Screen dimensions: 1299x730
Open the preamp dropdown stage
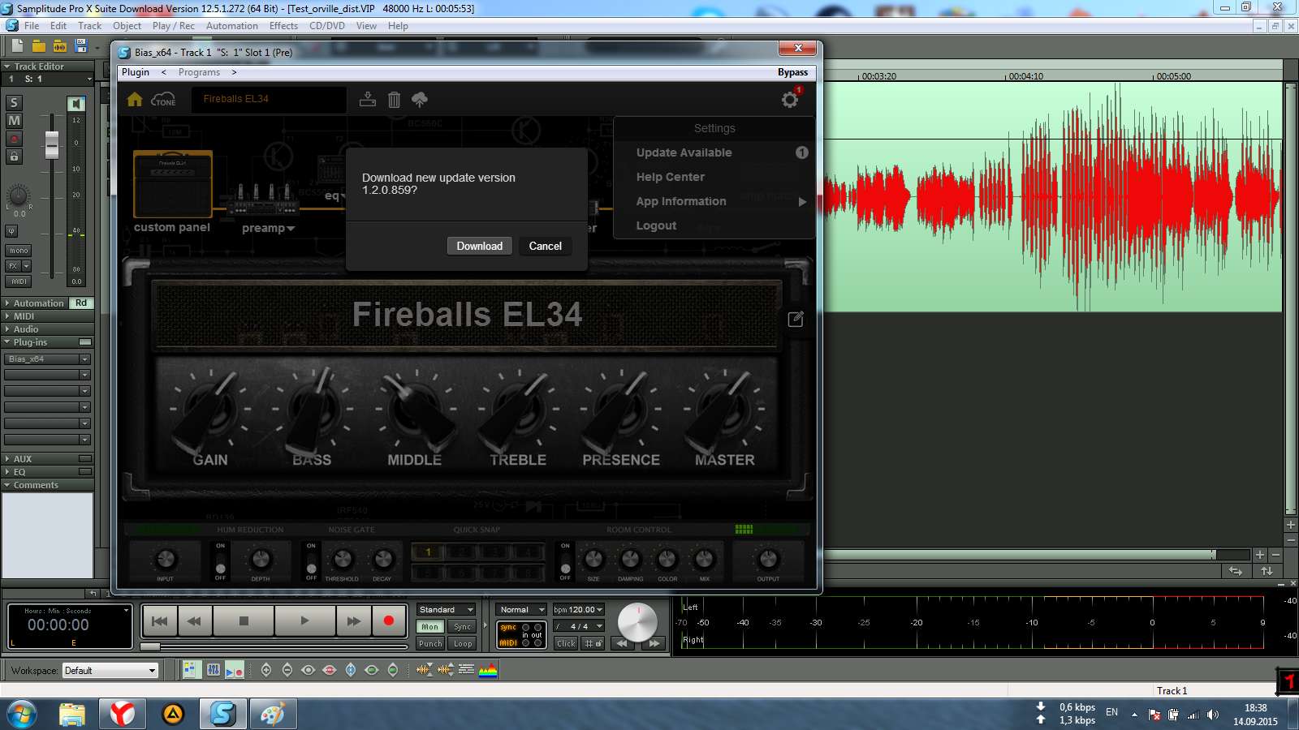[x=268, y=228]
